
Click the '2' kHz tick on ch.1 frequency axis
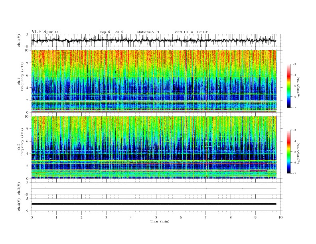(28, 100)
